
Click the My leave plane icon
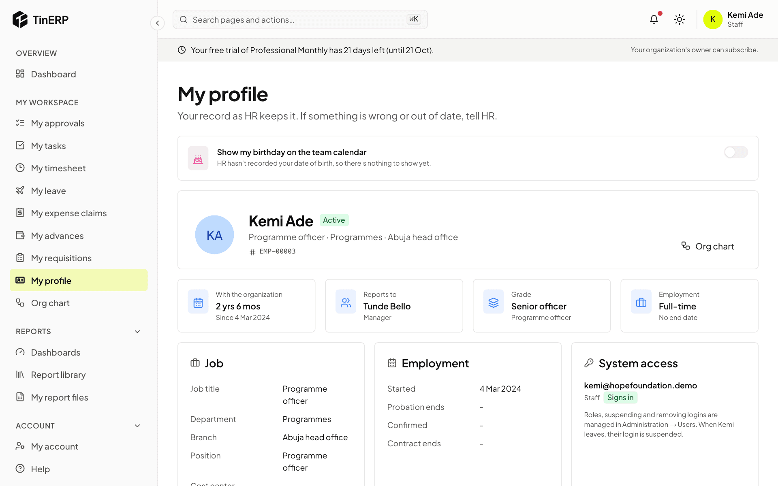[x=20, y=190]
